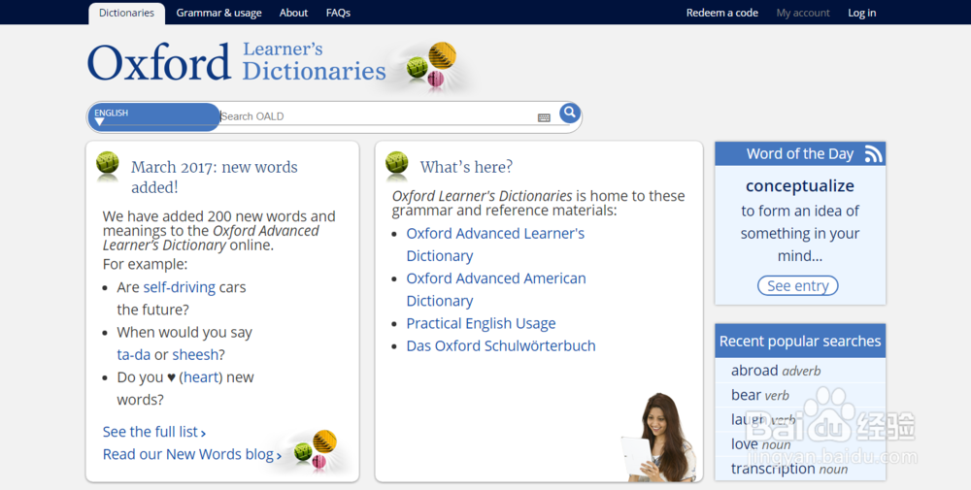
Task: Open Oxford Advanced American Dictionary link
Action: 496,289
